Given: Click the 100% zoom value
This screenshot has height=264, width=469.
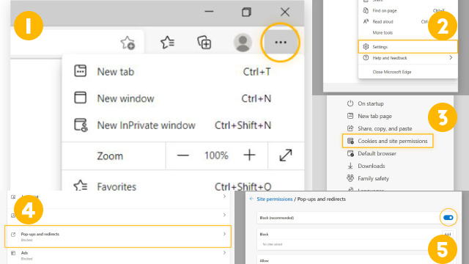Looking at the screenshot, I should pyautogui.click(x=216, y=155).
